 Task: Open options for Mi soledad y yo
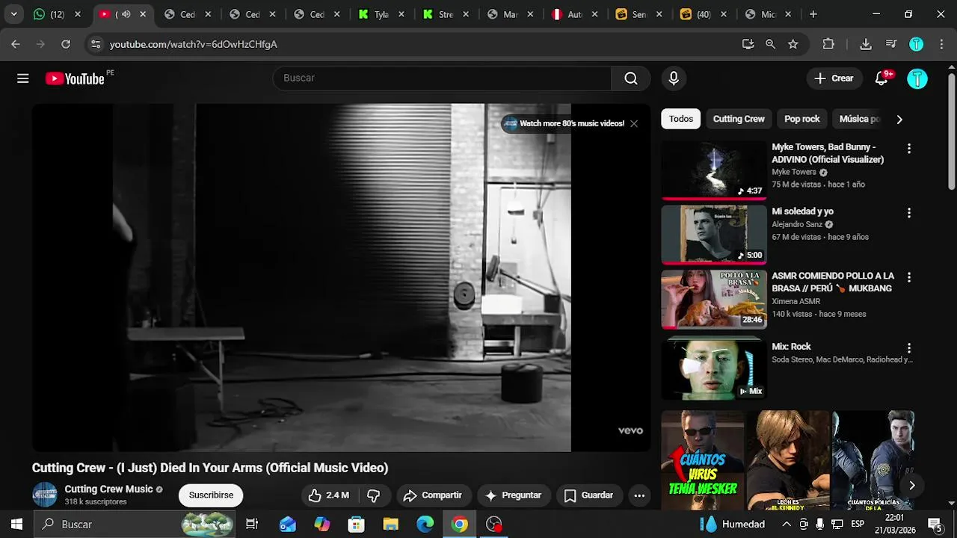click(909, 213)
